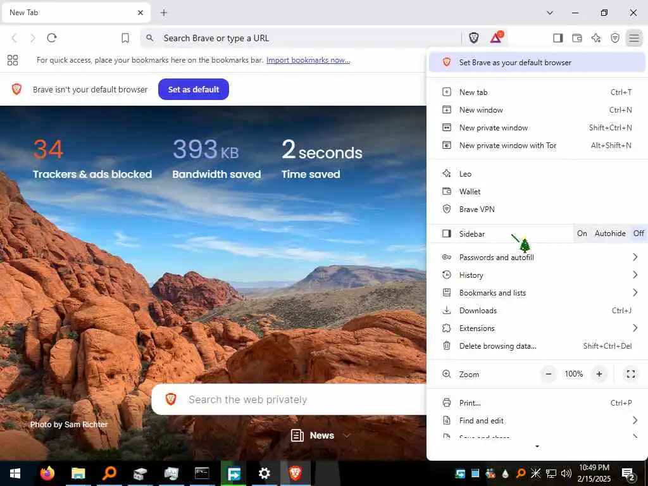
Task: Expand Passwords and autofill submenu
Action: tap(537, 257)
